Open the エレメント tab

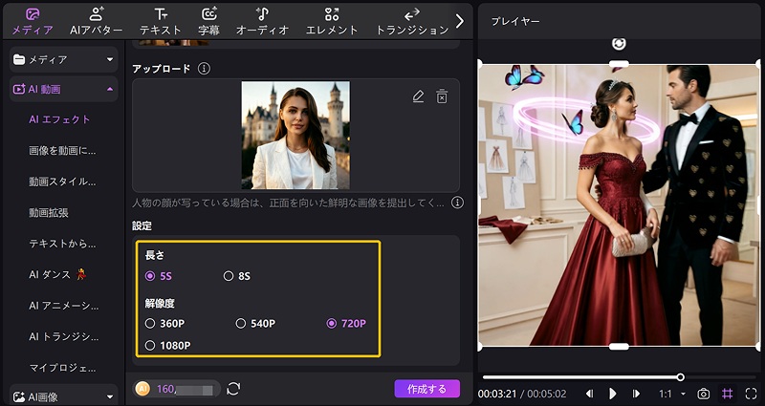click(332, 21)
